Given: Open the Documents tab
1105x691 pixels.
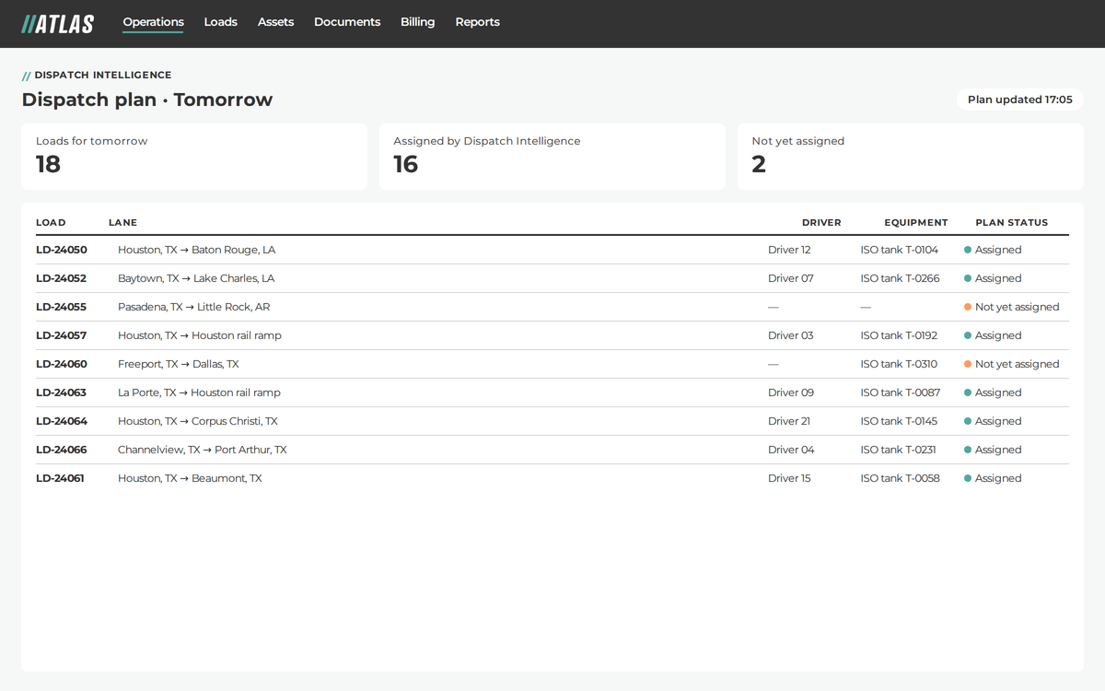Looking at the screenshot, I should pos(347,22).
